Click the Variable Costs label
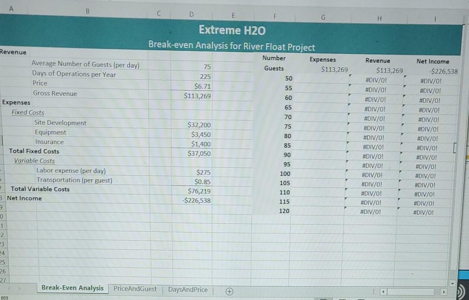 click(x=34, y=160)
